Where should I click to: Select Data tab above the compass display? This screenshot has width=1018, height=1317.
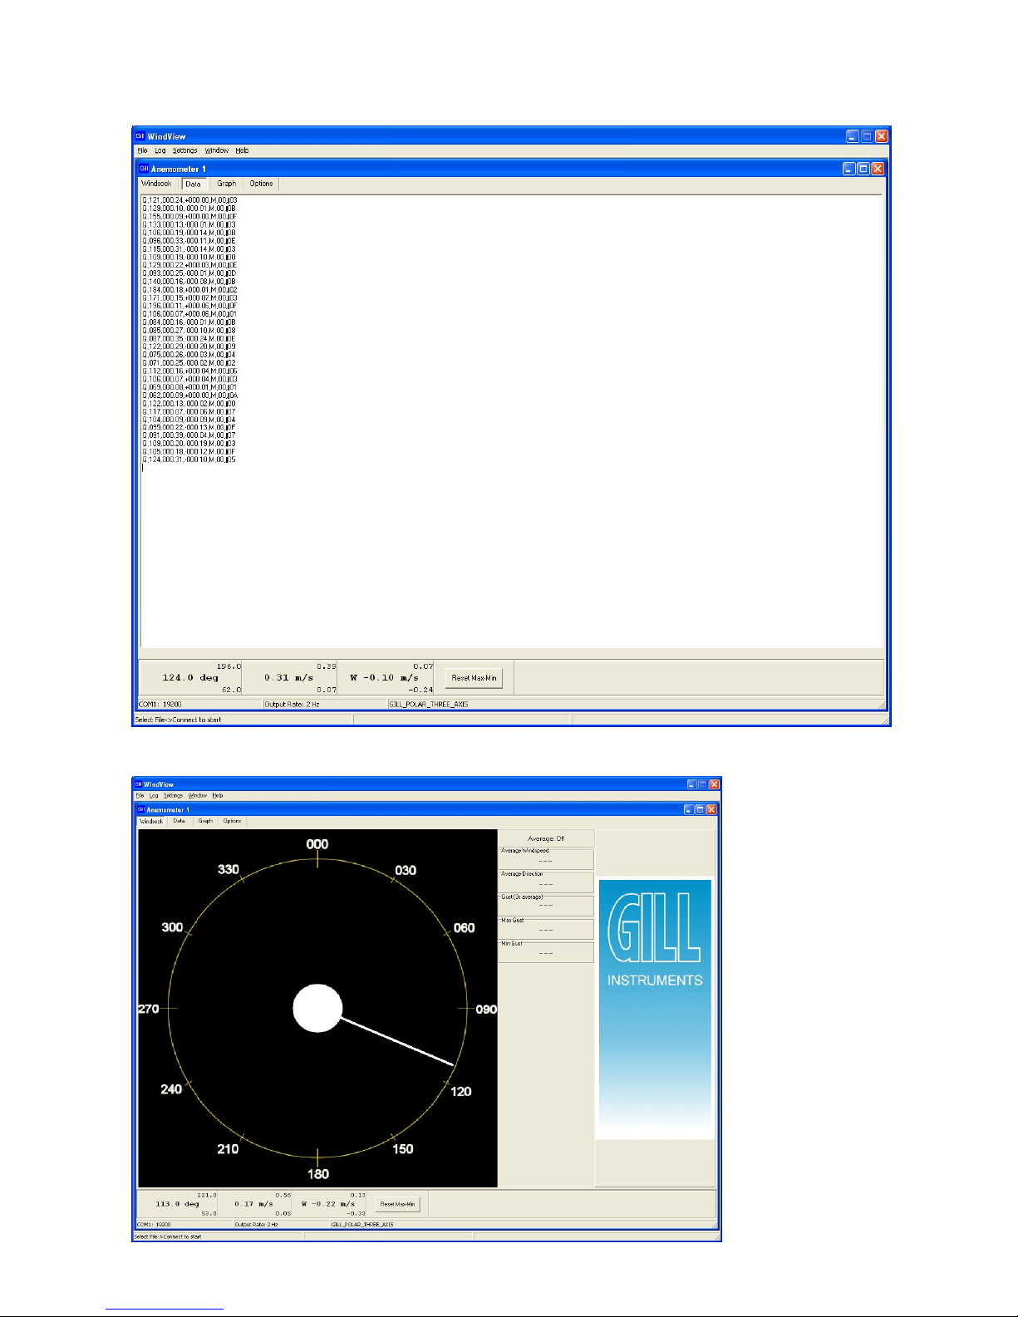pyautogui.click(x=180, y=821)
